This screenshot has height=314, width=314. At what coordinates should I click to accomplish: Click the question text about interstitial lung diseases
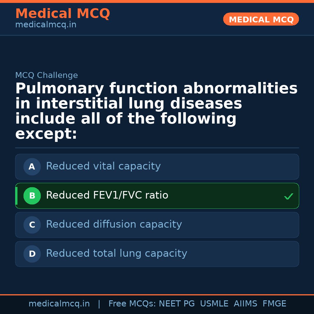(156, 111)
